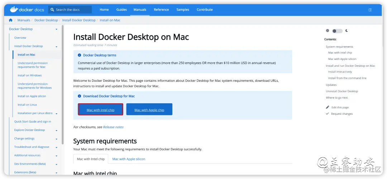387x179 pixels.
Task: Open Install on Apple silicon in the sidebar
Action: 32,96
